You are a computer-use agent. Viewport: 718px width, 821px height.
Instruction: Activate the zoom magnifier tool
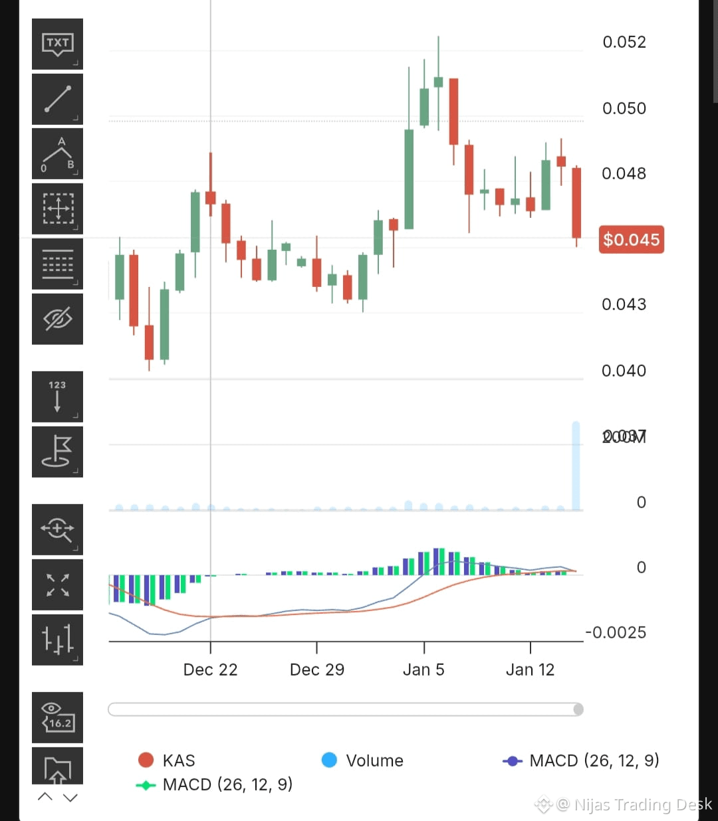click(57, 529)
